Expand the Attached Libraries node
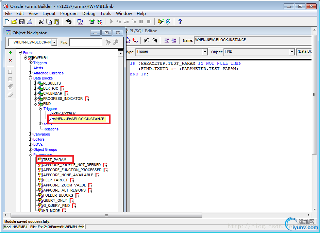 coord(30,73)
